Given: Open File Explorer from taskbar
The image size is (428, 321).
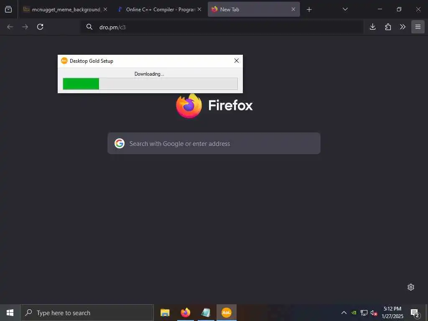Looking at the screenshot, I should (x=165, y=313).
